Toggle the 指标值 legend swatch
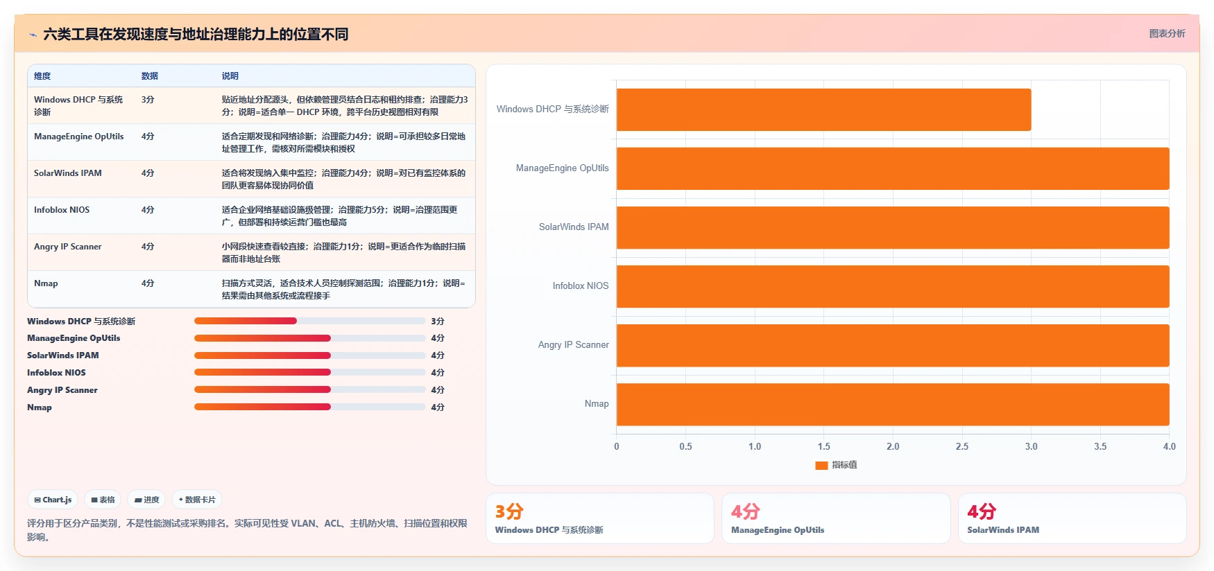Screen dimensions: 1214x571 (x=821, y=465)
